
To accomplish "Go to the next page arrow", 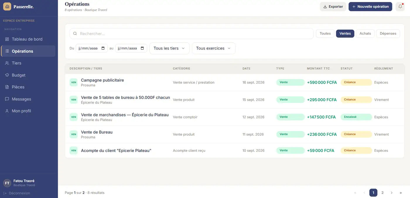I will pos(392,193).
